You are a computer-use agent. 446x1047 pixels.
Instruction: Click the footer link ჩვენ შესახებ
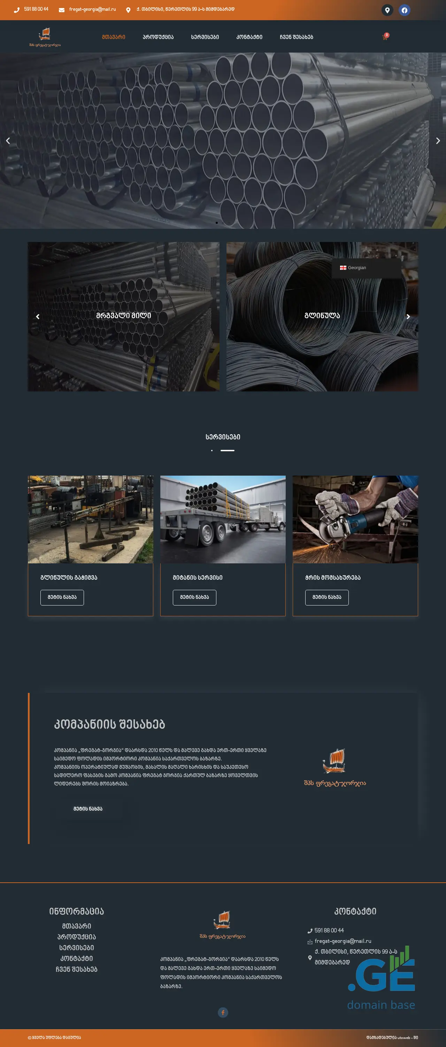tap(76, 969)
